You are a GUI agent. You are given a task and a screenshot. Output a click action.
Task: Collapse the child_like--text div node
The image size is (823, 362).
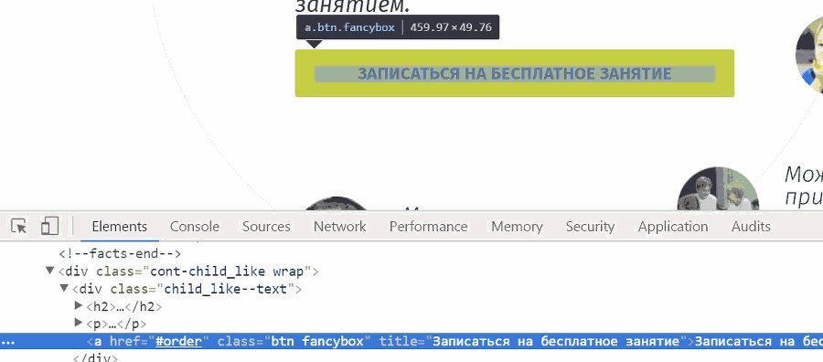pyautogui.click(x=64, y=288)
